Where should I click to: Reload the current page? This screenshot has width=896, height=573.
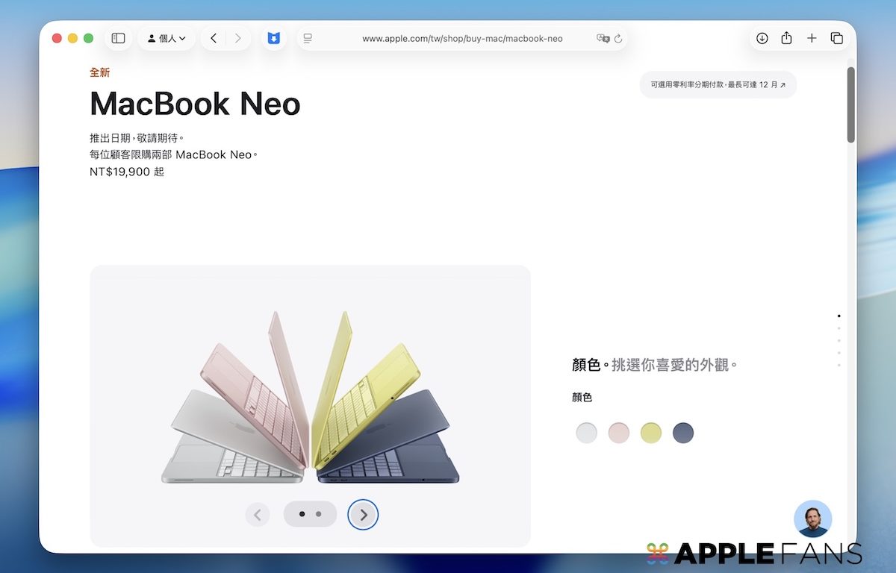618,38
